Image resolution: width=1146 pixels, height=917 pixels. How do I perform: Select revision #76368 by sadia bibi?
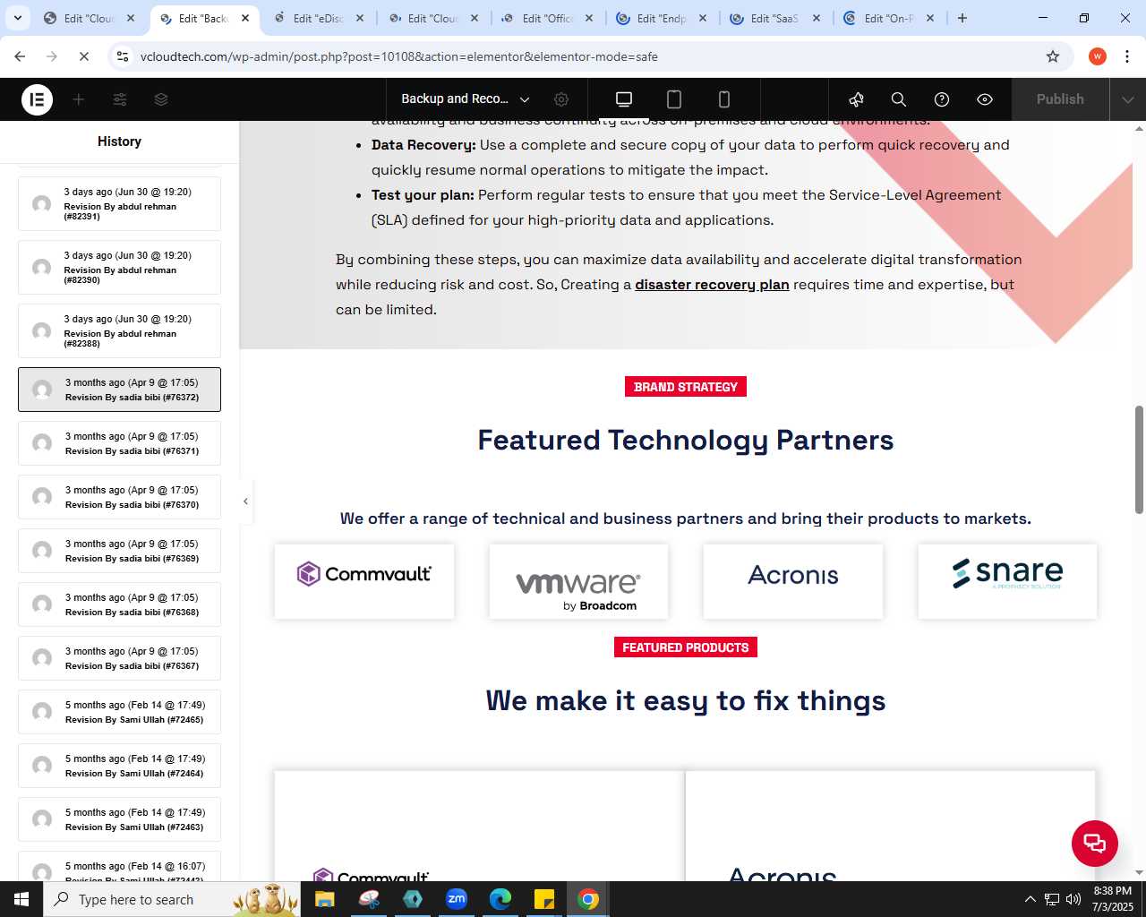pos(119,604)
